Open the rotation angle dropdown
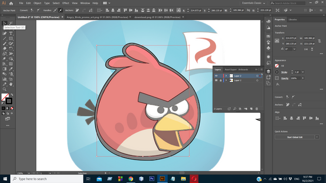 [294, 49]
